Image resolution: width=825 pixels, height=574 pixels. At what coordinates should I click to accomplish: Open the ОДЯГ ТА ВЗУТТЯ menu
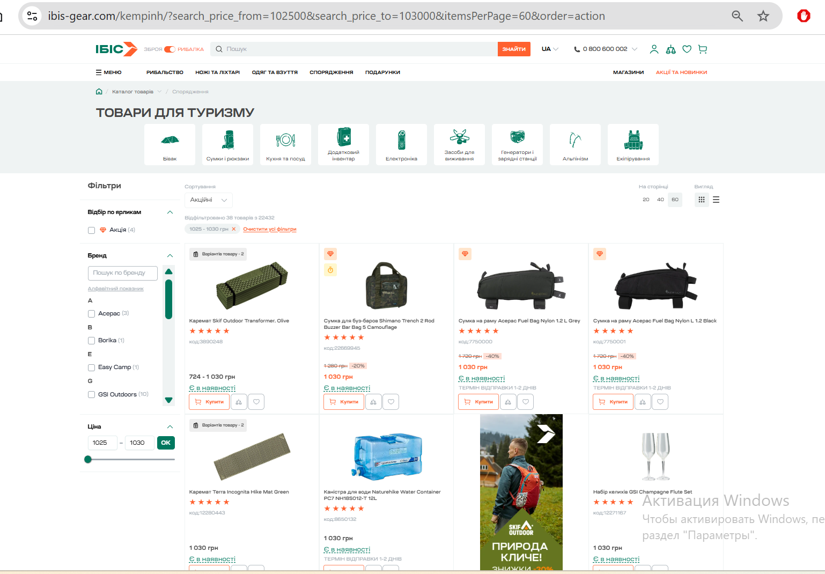click(x=275, y=72)
